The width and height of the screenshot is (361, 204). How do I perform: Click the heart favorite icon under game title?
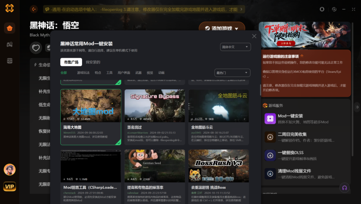(36, 48)
